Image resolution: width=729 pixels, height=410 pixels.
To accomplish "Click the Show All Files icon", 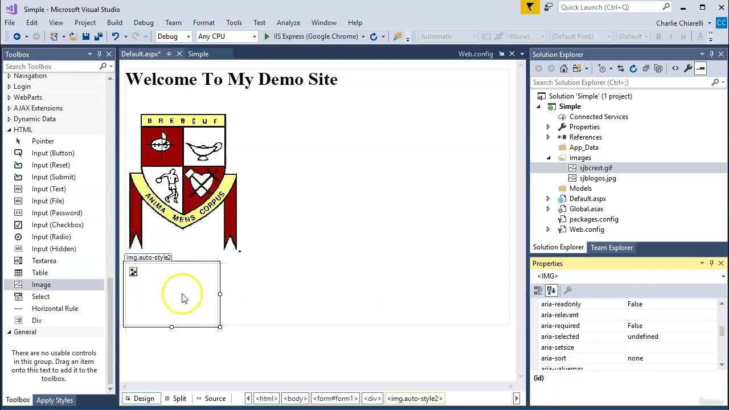I will coord(658,68).
